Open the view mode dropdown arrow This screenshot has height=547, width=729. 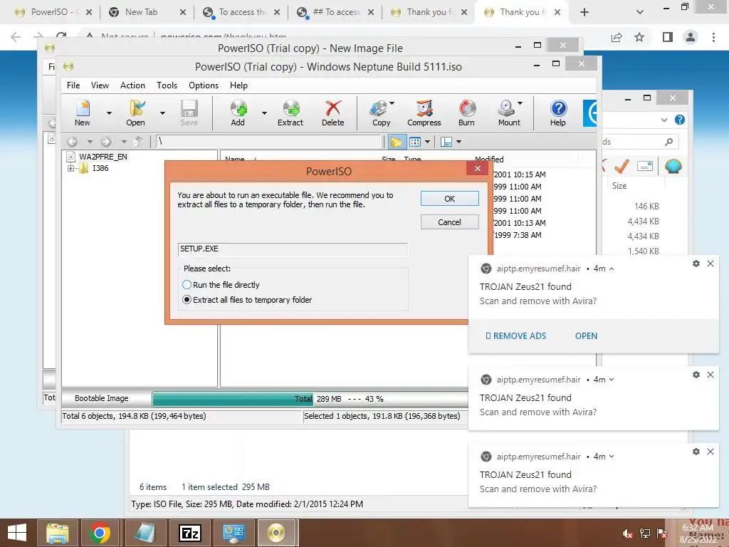coord(427,142)
